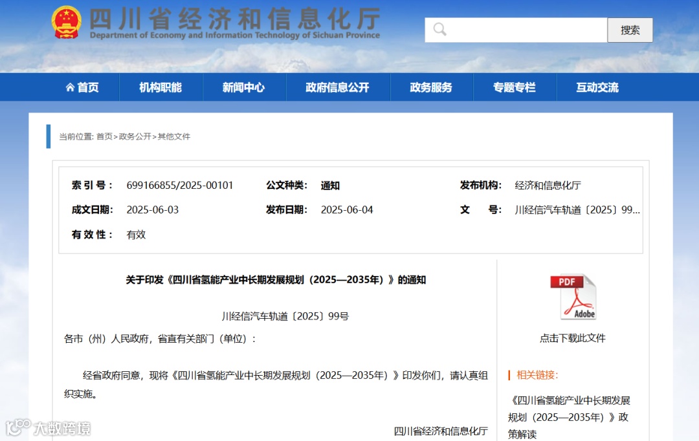Viewport: 699px width, 441px height.
Task: Open the 首页 navigation tab
Action: click(82, 87)
